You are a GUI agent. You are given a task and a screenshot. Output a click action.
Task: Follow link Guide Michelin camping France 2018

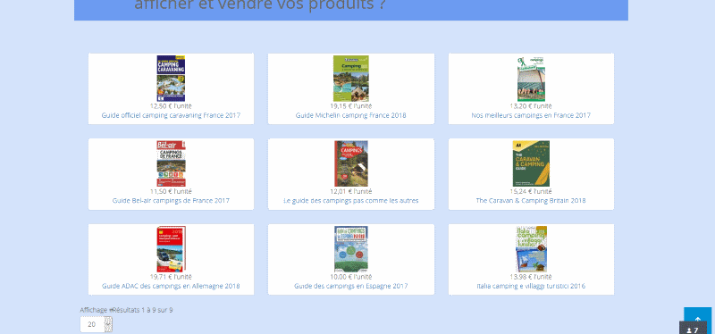(350, 115)
